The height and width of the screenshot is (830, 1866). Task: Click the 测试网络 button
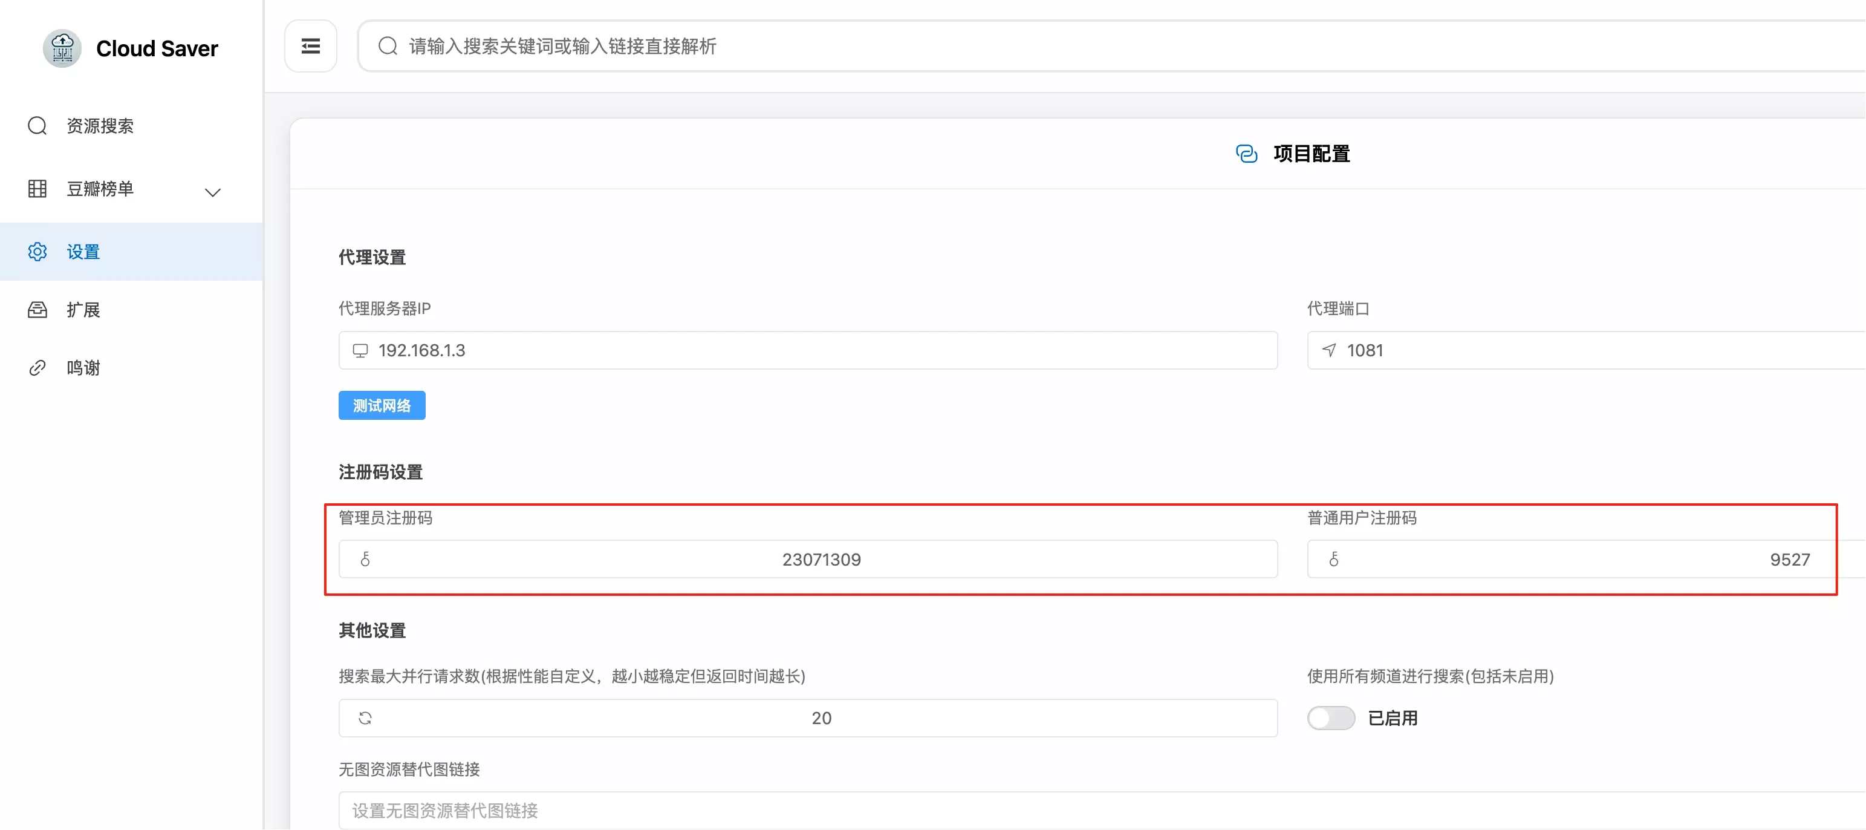pyautogui.click(x=382, y=406)
